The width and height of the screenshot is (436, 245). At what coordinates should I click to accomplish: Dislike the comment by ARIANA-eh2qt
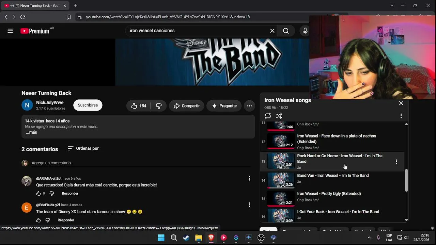pos(51,194)
